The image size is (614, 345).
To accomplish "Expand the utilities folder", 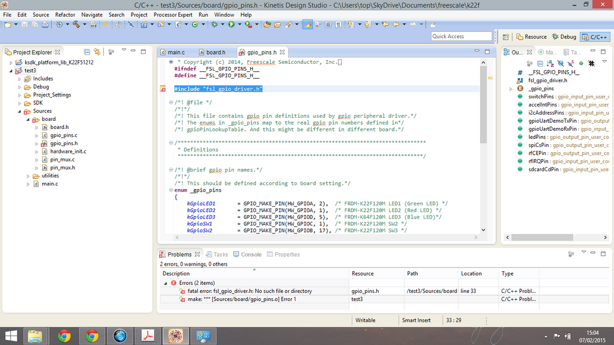I will point(28,176).
